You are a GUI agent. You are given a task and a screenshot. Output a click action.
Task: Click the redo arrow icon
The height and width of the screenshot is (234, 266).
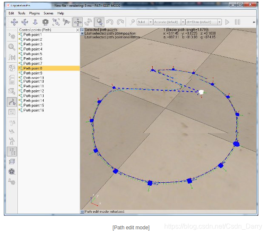pos(120,22)
